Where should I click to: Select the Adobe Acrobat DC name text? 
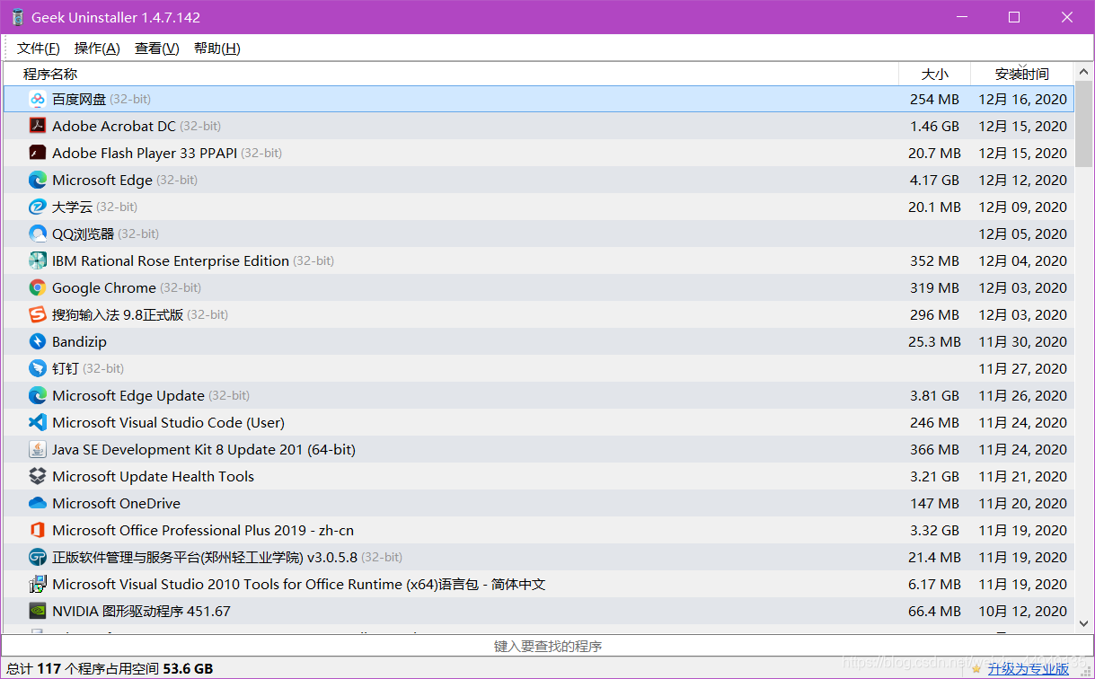[114, 126]
